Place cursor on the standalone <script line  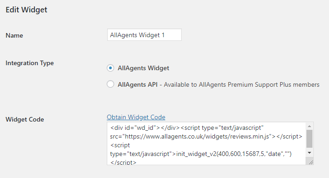[120, 145]
